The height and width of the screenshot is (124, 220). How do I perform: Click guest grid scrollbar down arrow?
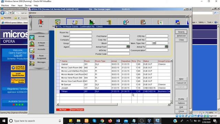(x=171, y=102)
